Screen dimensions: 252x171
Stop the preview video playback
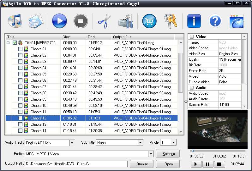[219, 164]
